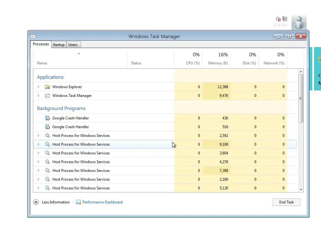Image resolution: width=321 pixels, height=240 pixels.
Task: Click the End Task button
Action: coord(287,202)
